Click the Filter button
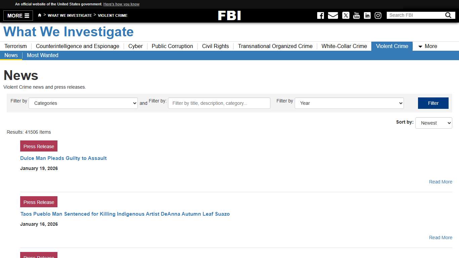 [x=433, y=103]
